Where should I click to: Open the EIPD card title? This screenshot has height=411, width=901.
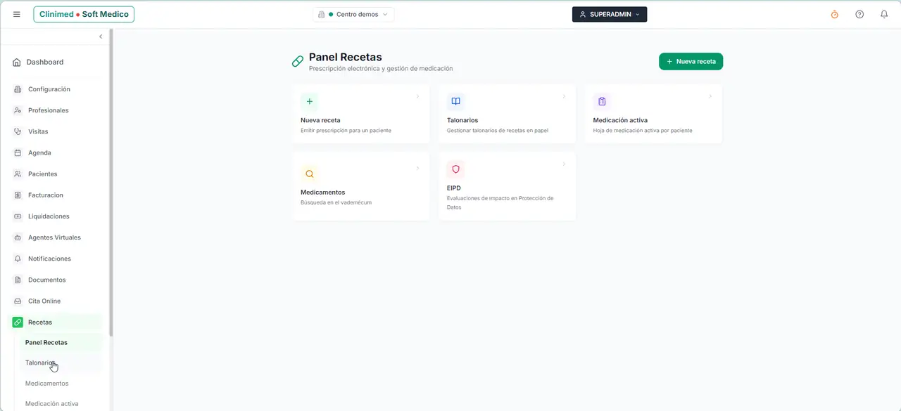point(454,188)
